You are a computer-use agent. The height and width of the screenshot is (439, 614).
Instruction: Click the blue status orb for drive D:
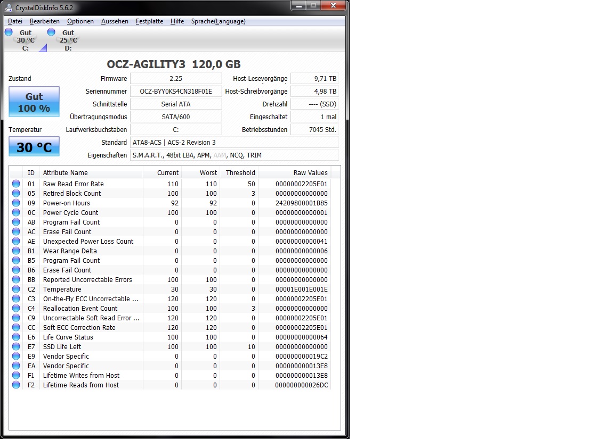pyautogui.click(x=51, y=32)
